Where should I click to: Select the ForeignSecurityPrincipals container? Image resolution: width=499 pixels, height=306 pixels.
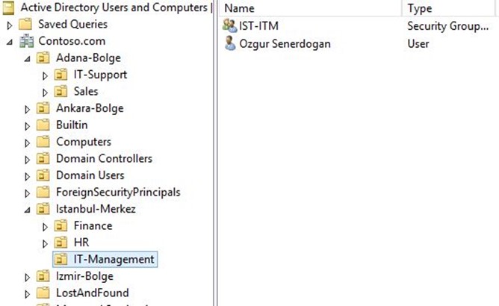[x=118, y=192]
